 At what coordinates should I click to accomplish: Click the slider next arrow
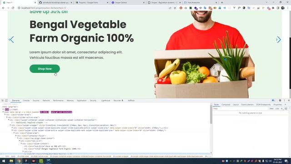pyautogui.click(x=278, y=40)
